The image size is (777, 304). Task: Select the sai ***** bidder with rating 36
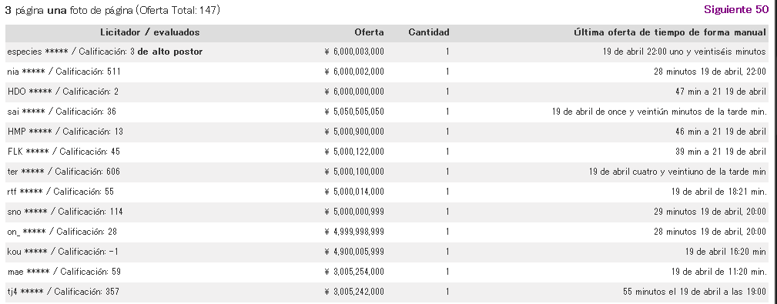(62, 112)
